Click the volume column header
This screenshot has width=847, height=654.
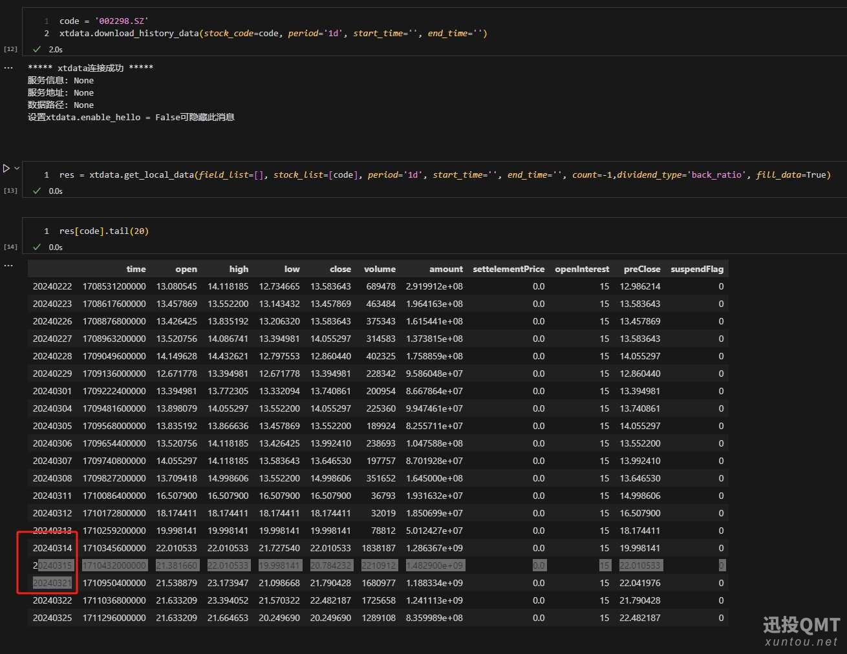380,269
